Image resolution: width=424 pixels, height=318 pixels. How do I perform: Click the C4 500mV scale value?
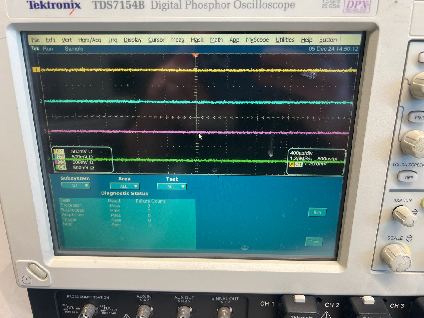coord(84,168)
